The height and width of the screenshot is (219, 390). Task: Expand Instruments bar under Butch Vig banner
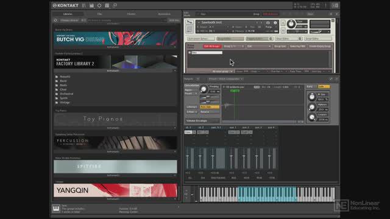click(x=115, y=47)
